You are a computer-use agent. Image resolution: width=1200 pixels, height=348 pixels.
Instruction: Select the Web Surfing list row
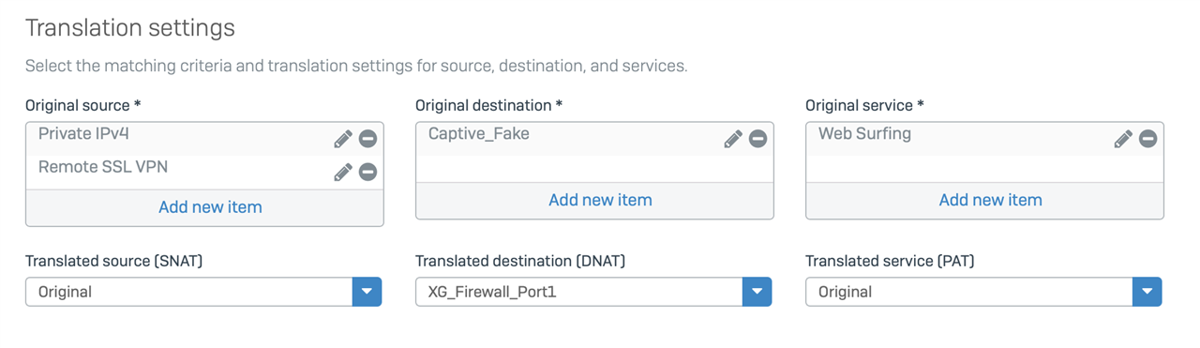pyautogui.click(x=984, y=139)
